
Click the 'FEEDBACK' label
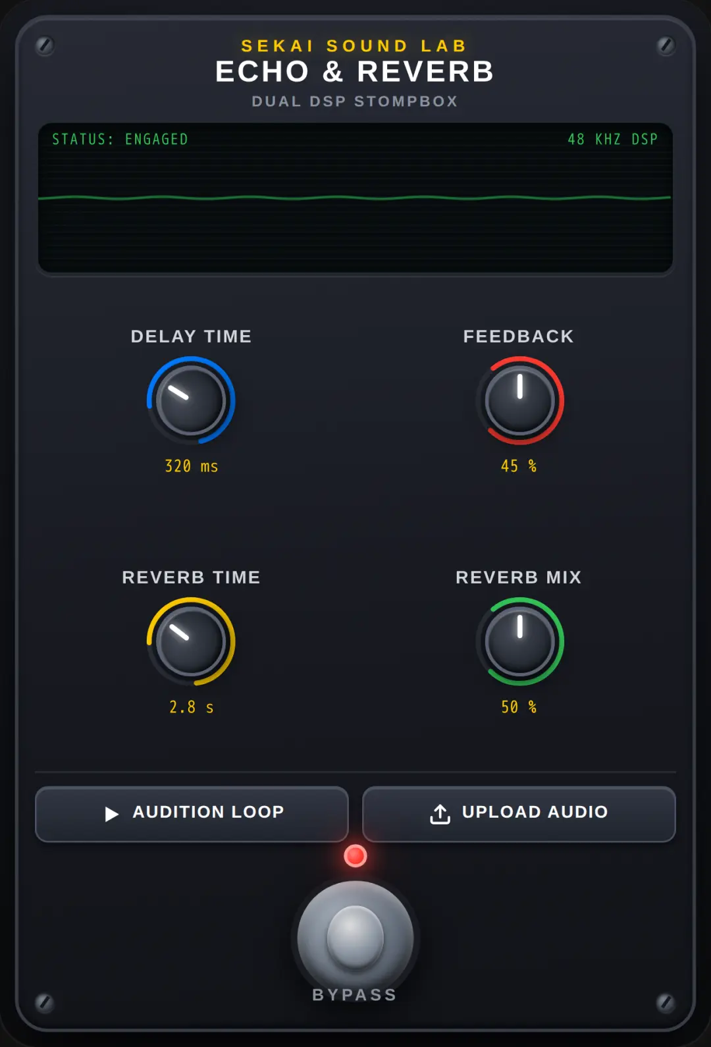(519, 336)
